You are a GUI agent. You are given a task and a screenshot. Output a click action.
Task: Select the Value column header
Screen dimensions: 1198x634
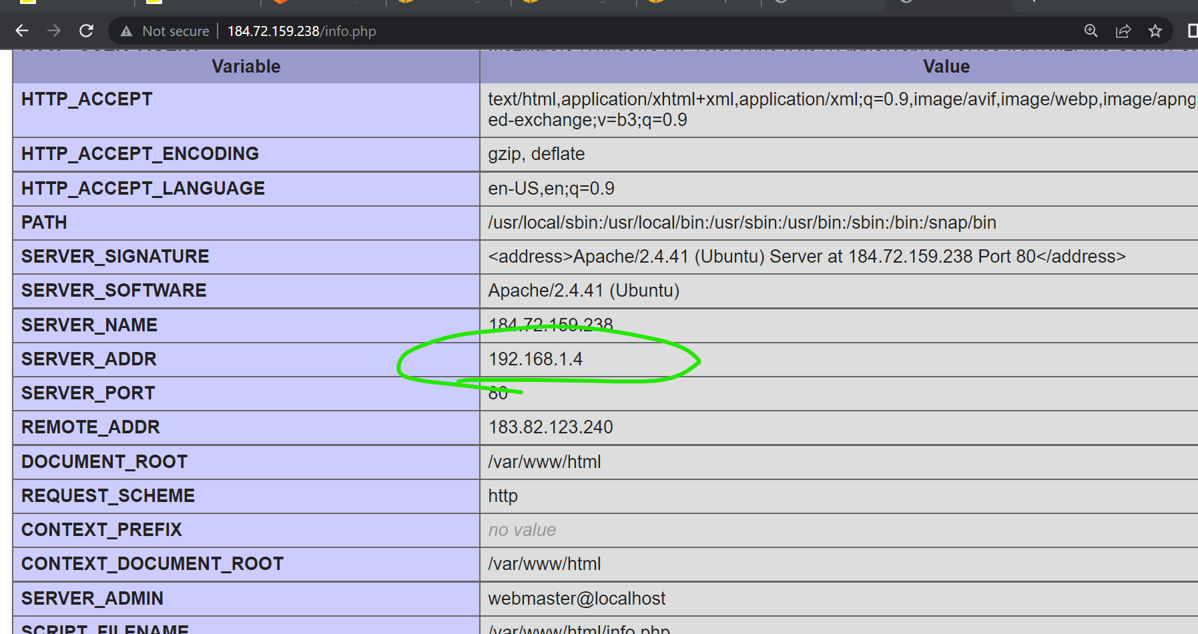coord(946,67)
